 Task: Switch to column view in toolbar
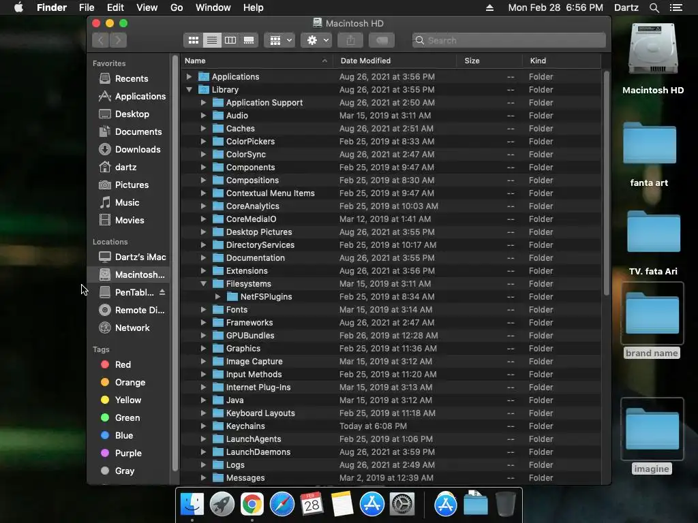point(230,40)
